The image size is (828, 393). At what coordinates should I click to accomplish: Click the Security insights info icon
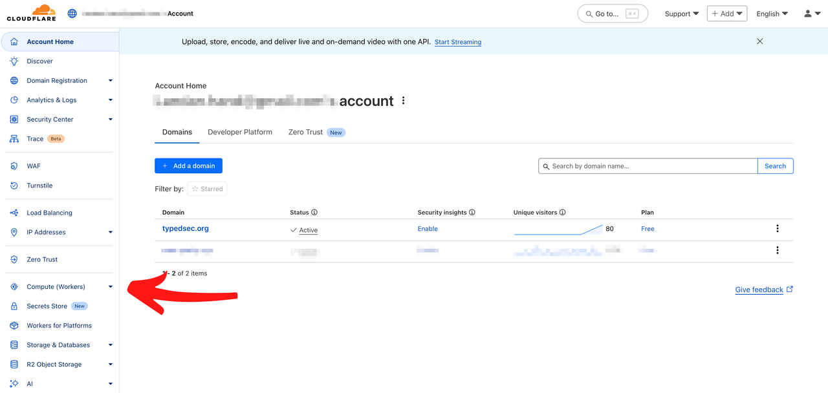tap(472, 212)
